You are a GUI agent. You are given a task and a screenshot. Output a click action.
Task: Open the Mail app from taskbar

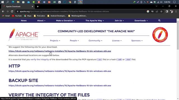click(x=29, y=2)
